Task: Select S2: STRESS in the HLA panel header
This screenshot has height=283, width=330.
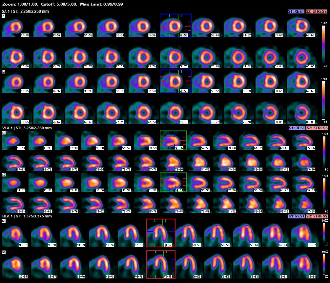Action: tap(317, 216)
